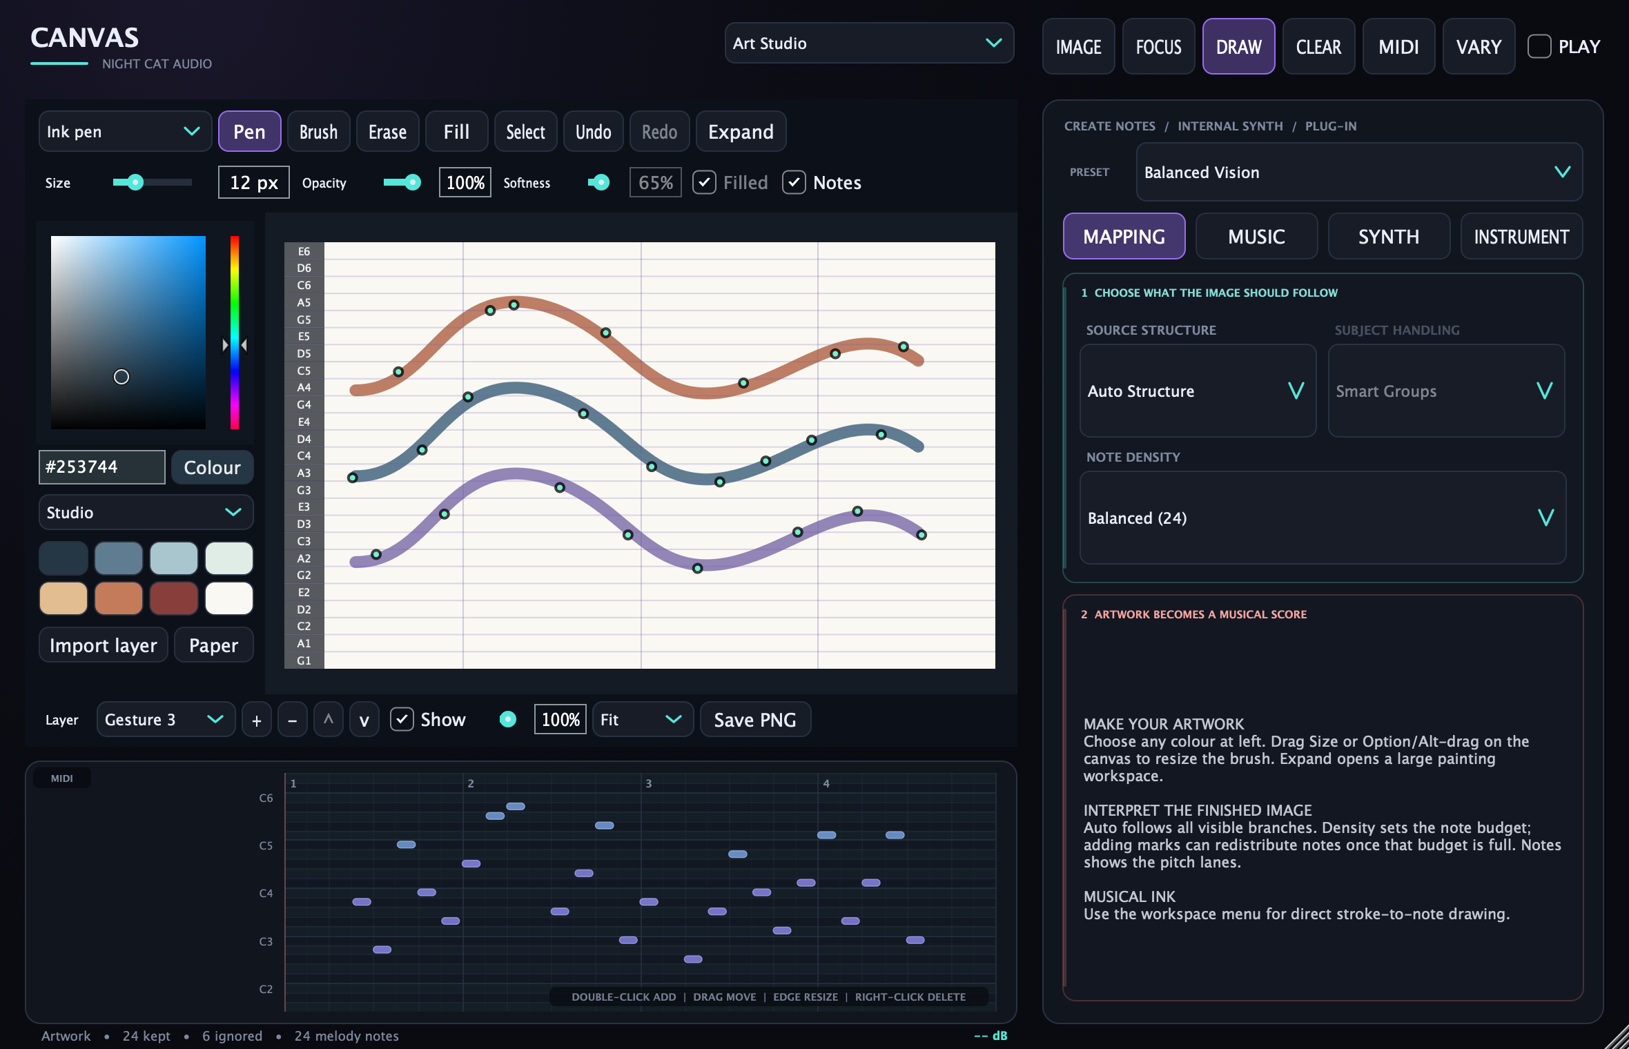Viewport: 1629px width, 1049px height.
Task: Disable the Notes checkbox
Action: point(794,183)
